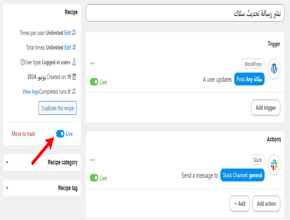Select the Slack Channel: general token
290x220 pixels.
click(x=242, y=175)
